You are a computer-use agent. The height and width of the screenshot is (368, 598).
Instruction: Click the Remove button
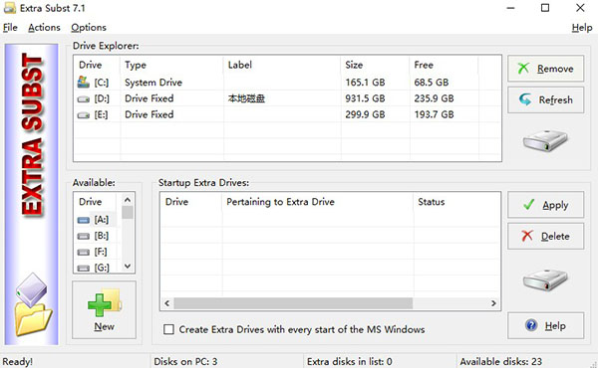tap(545, 69)
